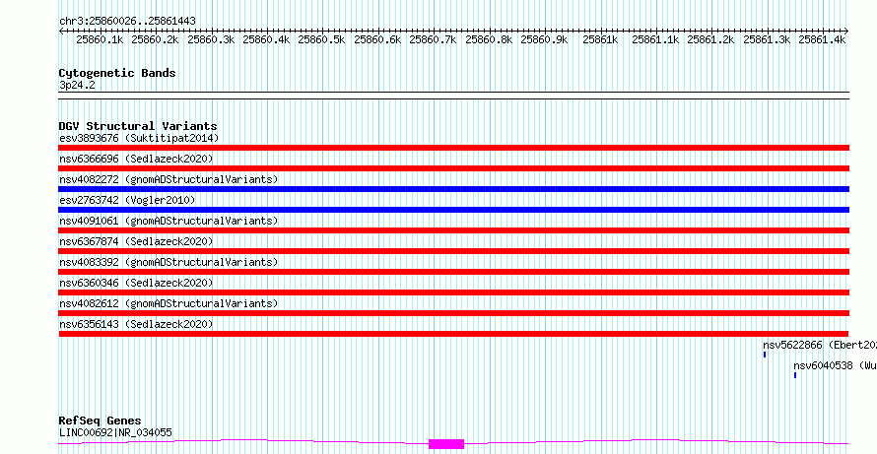The image size is (877, 454).
Task: Open esv2763742 (Vogler2010) variant label
Action: point(127,200)
